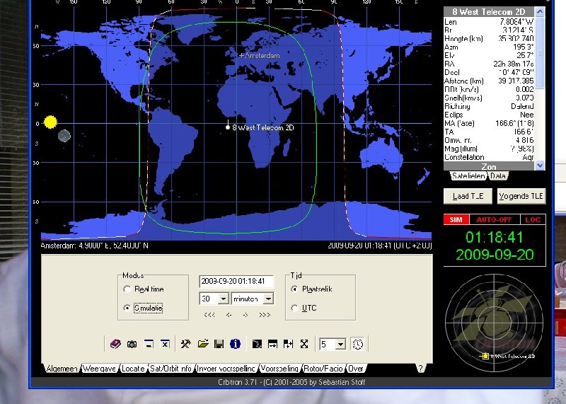Open the Over tab
This screenshot has width=566, height=404.
[x=356, y=369]
